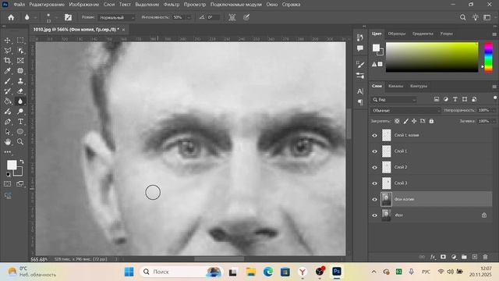499x281 pixels.
Task: Open the Layers panel flyout menu
Action: click(x=494, y=87)
